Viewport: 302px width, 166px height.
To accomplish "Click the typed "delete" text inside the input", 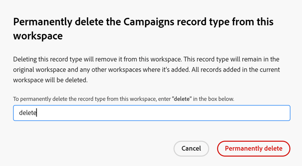I will point(27,113).
